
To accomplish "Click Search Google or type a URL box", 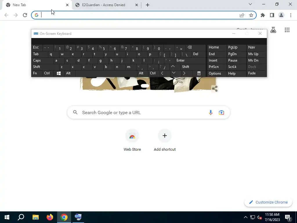I will 148,112.
